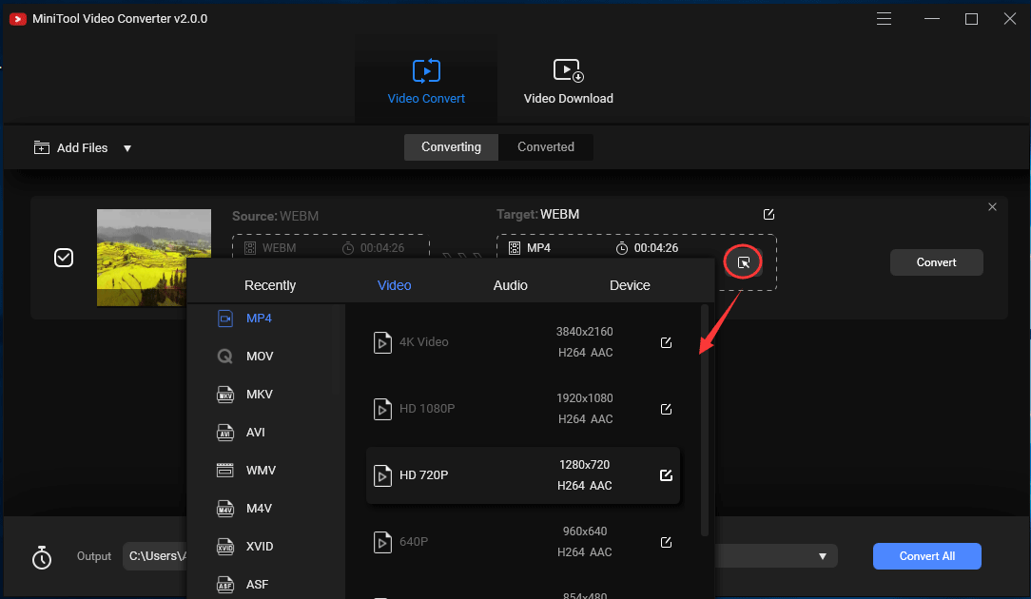Open the Video Download tab
This screenshot has height=599, width=1031.
568,80
